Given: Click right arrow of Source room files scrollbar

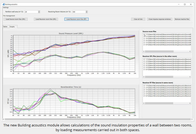Looking at the screenshot, I should [190, 51].
